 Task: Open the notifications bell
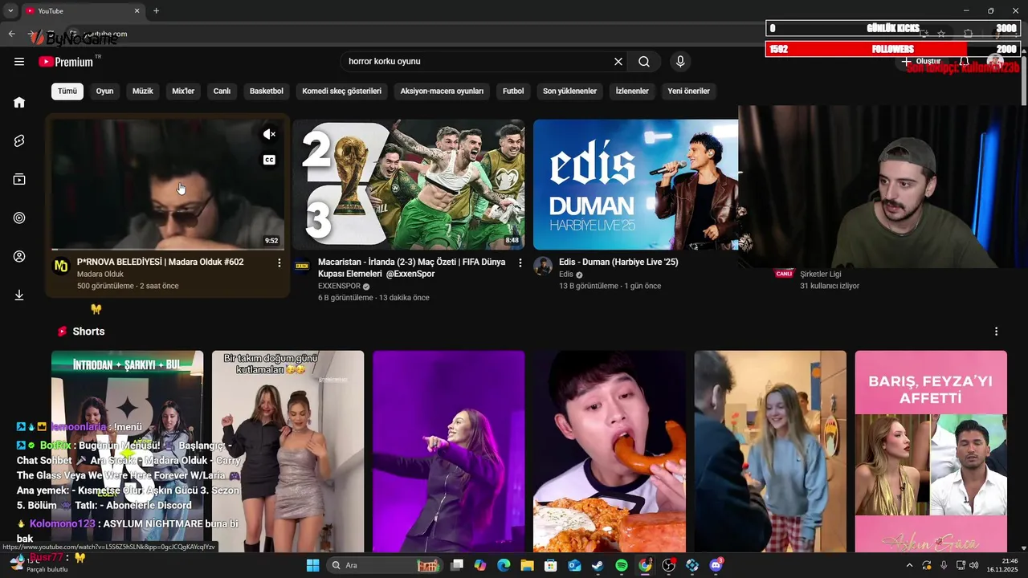pos(964,62)
